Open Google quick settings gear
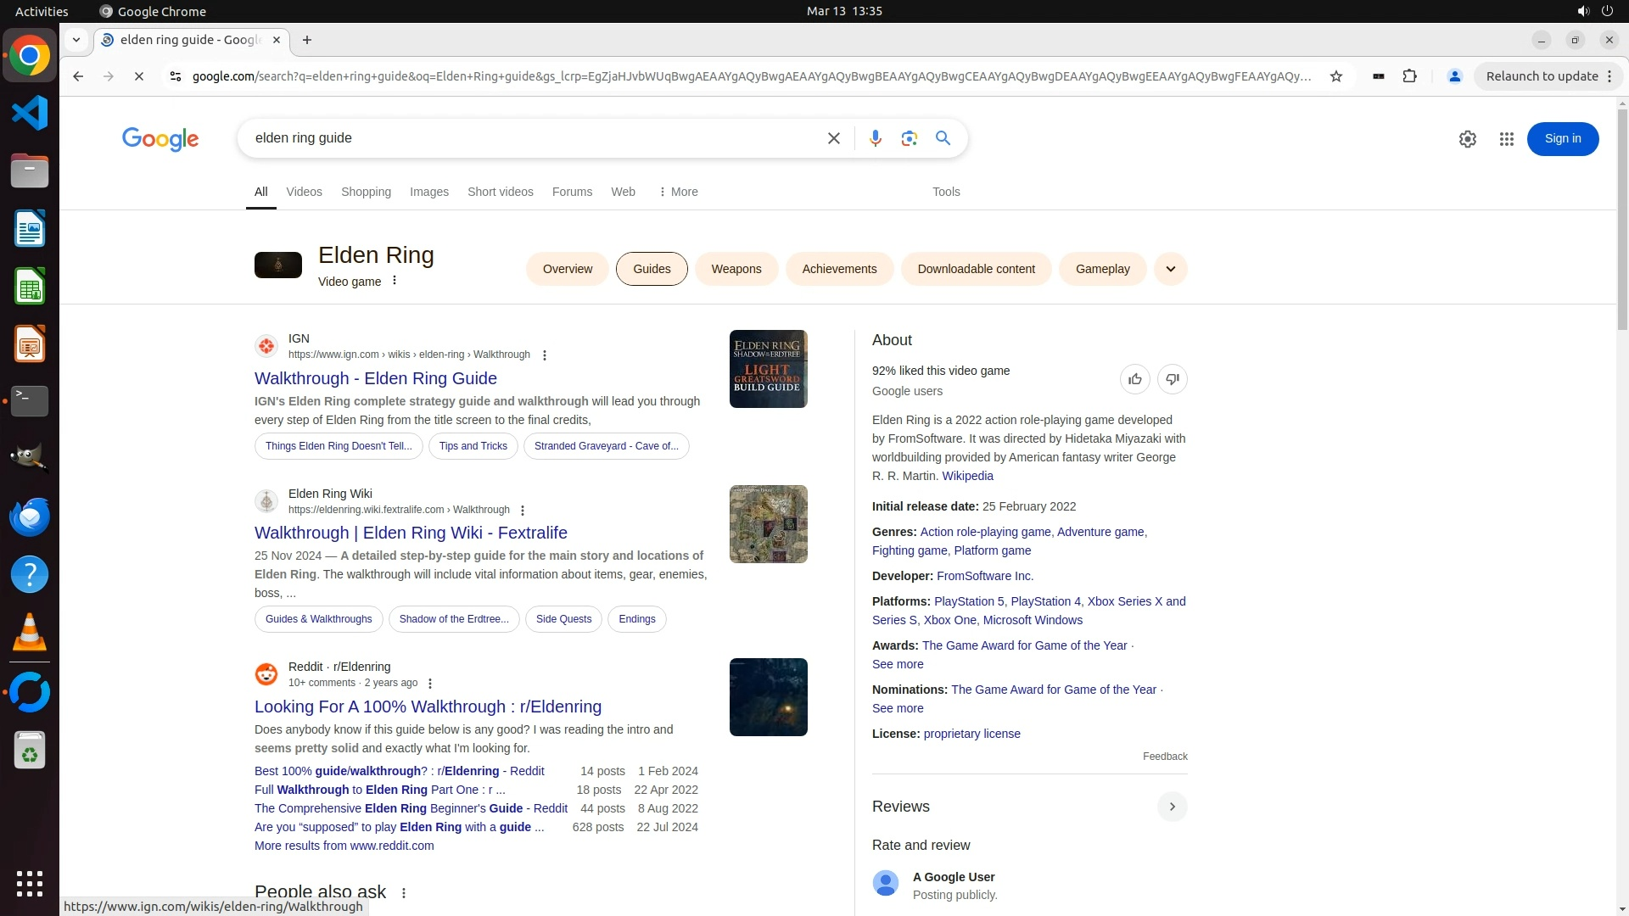The width and height of the screenshot is (1629, 916). coord(1467,139)
